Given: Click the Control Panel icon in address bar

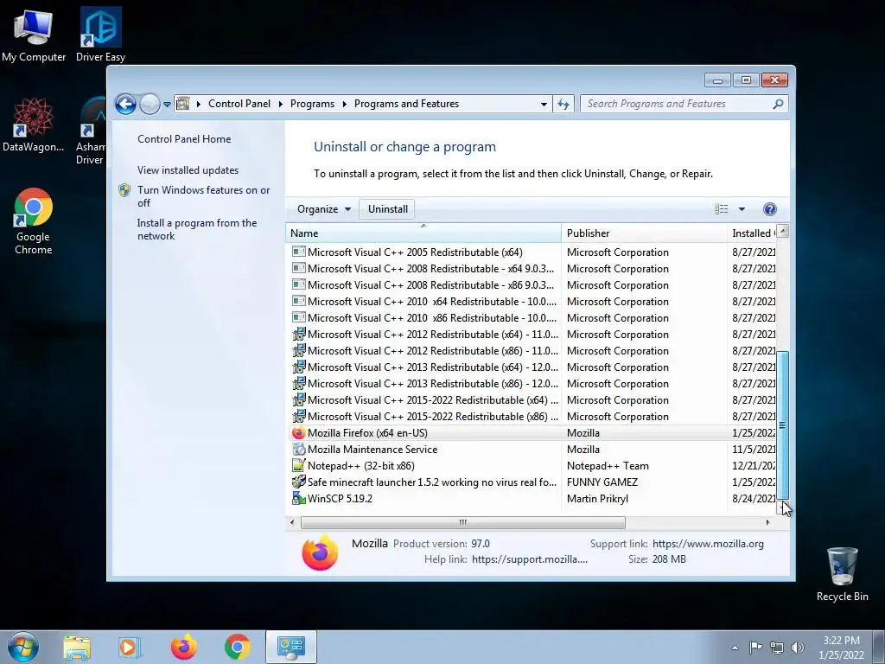Looking at the screenshot, I should pos(183,104).
